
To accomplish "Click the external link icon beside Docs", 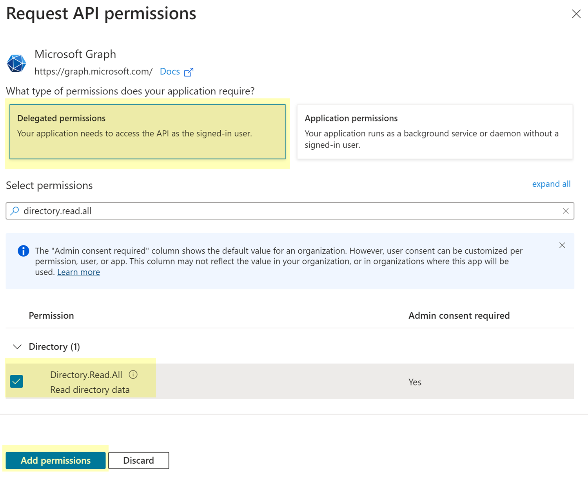I will 189,72.
